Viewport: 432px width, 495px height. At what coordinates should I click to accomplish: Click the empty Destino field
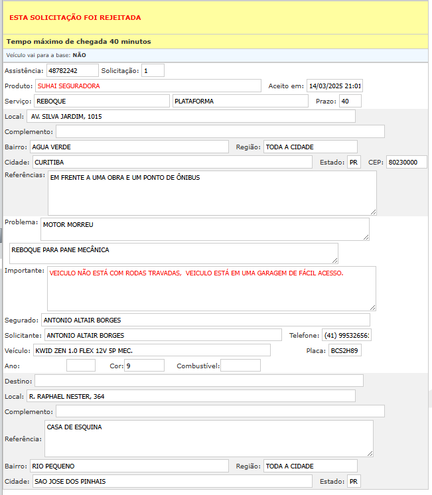(x=198, y=380)
